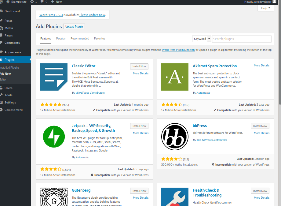
Task: View More Details for Classic Editor
Action: pos(141,73)
